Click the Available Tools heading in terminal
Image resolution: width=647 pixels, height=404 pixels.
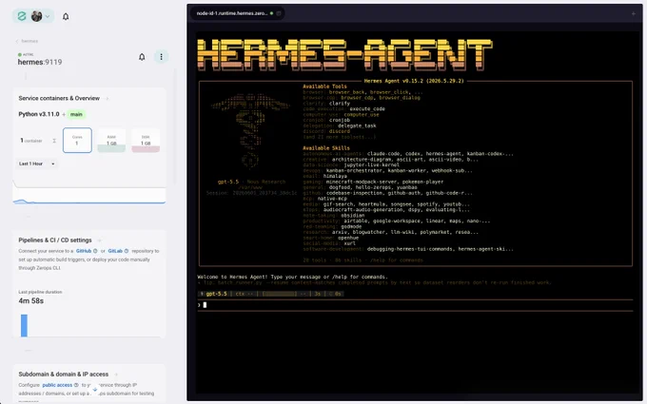point(324,87)
